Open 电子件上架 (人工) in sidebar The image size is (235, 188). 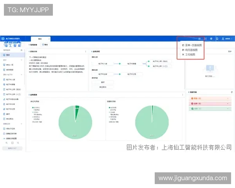pyautogui.click(x=13, y=94)
